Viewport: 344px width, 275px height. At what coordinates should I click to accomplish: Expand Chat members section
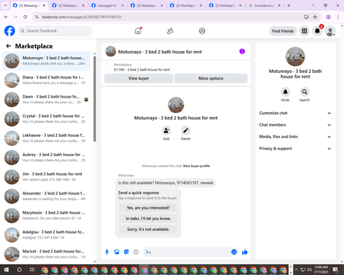click(x=295, y=125)
